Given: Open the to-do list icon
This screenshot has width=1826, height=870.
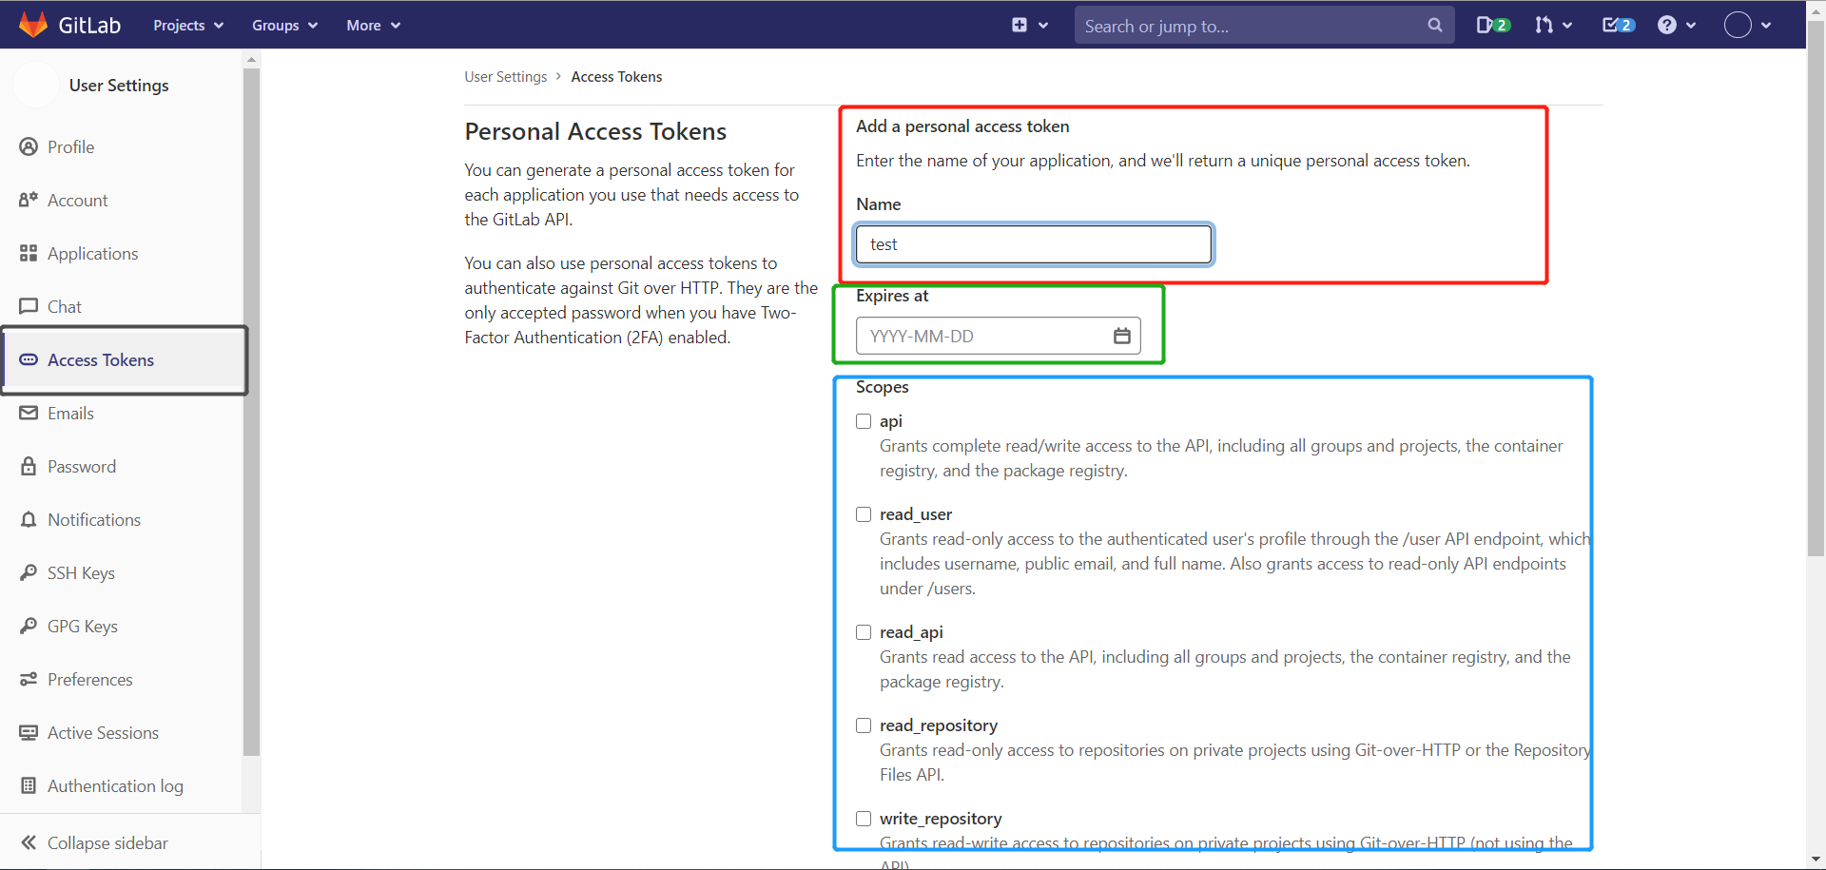Looking at the screenshot, I should [x=1619, y=26].
